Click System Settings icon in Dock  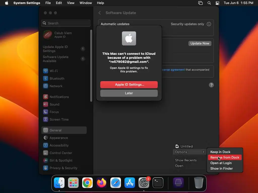coord(144,183)
